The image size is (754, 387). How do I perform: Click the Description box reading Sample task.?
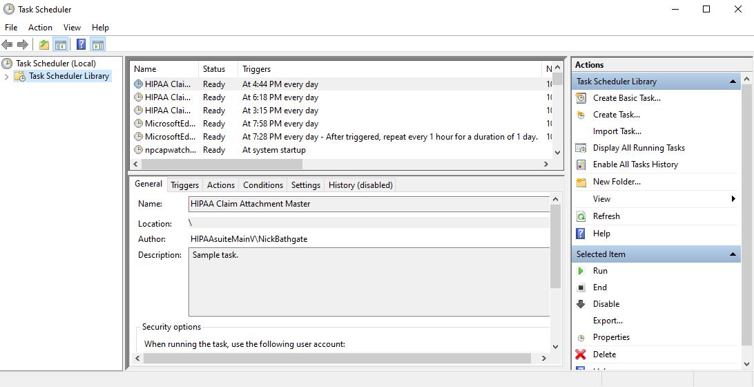(369, 282)
